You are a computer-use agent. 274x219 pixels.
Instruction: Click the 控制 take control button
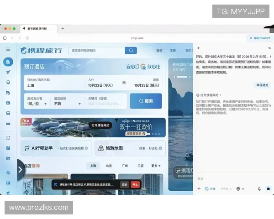tap(124, 184)
